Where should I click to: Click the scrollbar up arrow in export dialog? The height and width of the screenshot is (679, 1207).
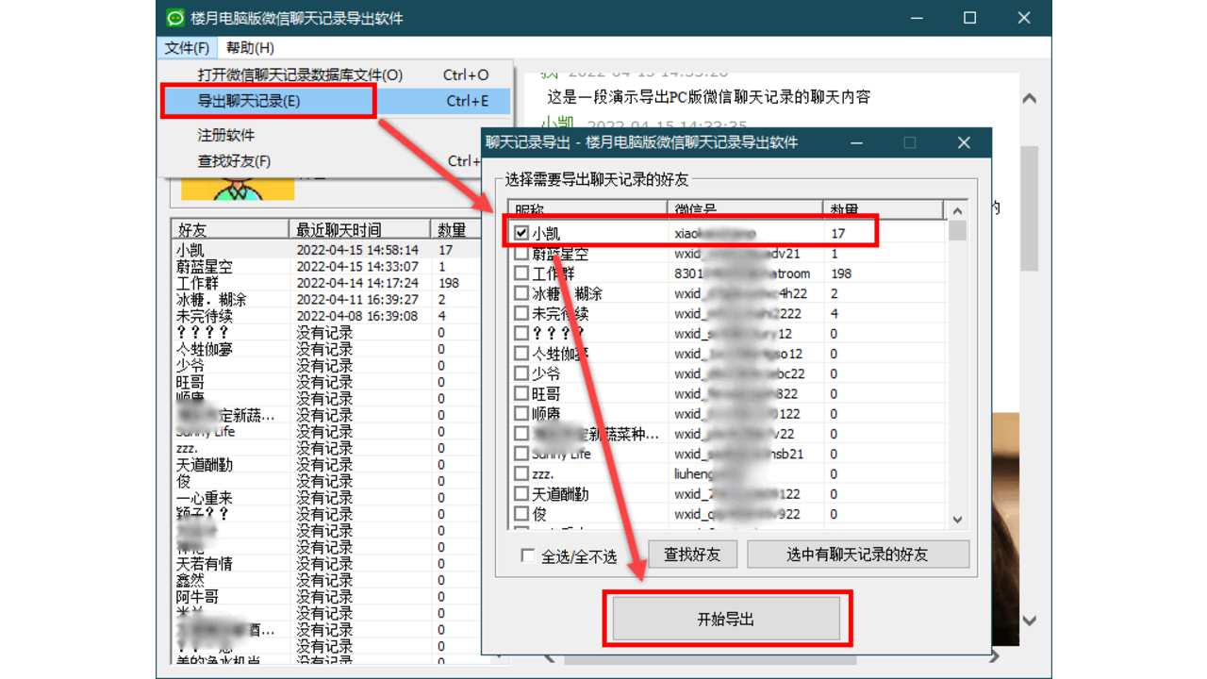[956, 209]
